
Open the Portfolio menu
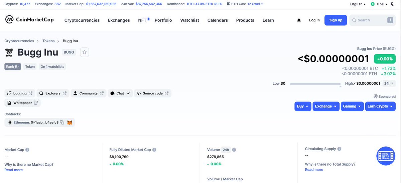[x=163, y=20]
